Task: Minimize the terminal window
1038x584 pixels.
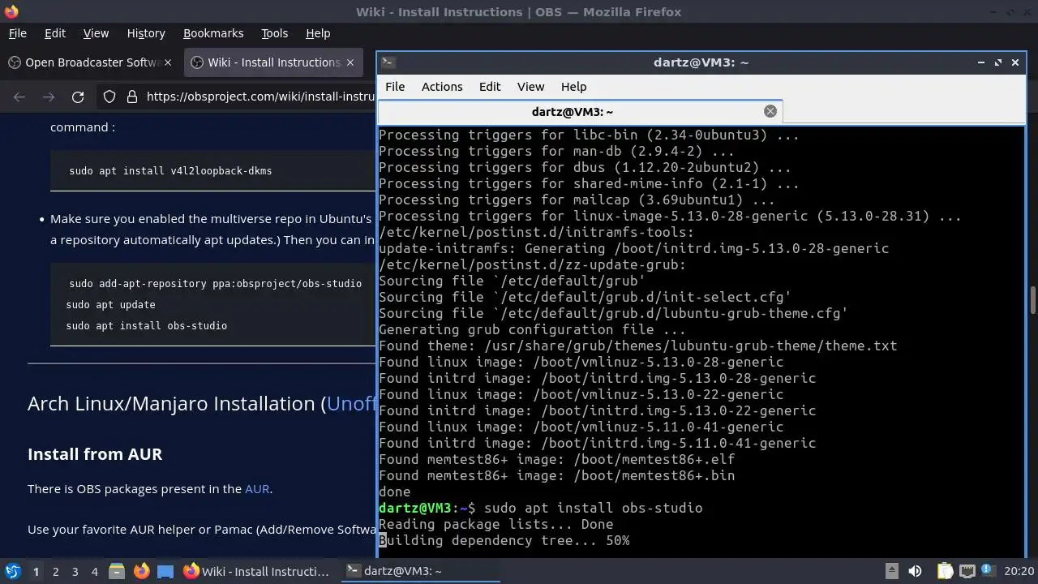Action: pos(981,62)
